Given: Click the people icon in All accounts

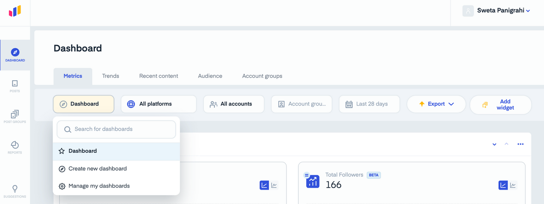Looking at the screenshot, I should click(x=213, y=104).
